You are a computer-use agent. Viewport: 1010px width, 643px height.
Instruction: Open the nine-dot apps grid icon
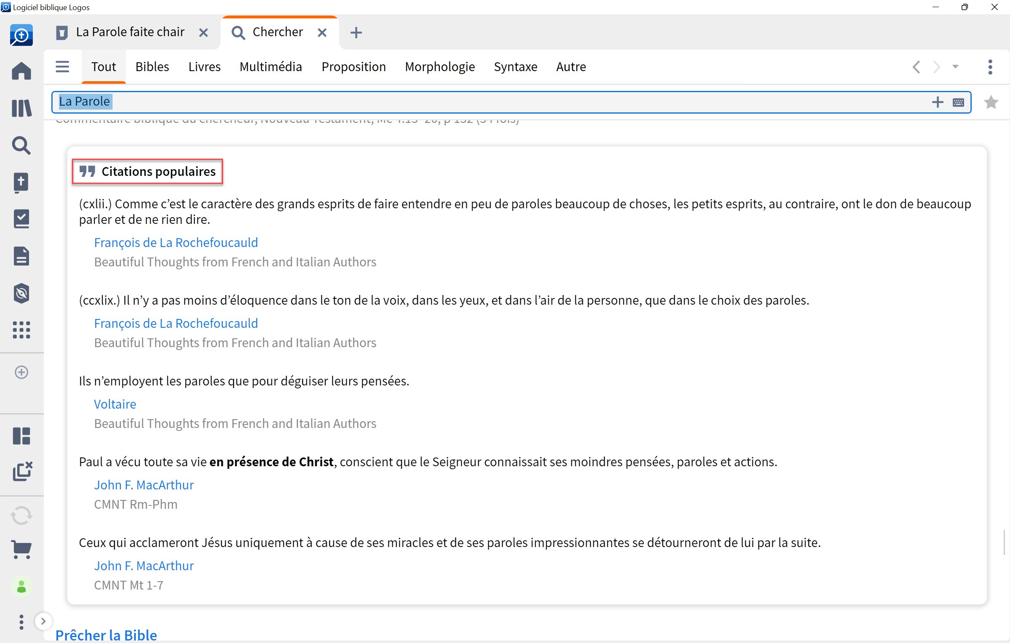[x=21, y=330]
